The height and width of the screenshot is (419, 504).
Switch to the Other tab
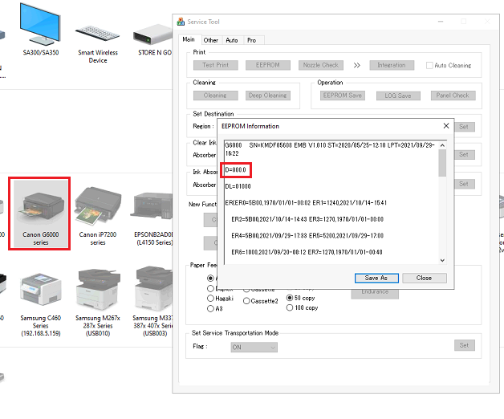click(x=211, y=40)
